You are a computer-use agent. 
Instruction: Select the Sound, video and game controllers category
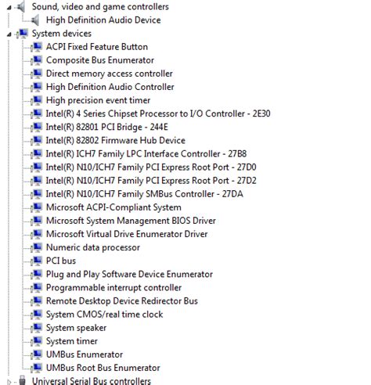click(100, 7)
